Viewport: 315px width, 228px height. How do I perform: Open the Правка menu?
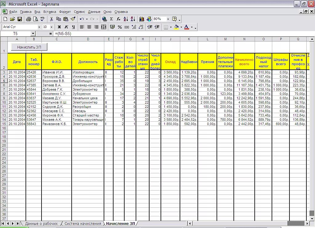point(26,12)
